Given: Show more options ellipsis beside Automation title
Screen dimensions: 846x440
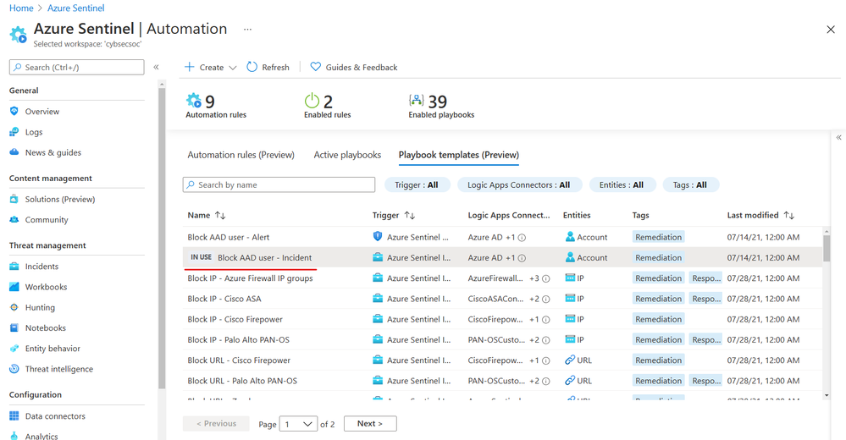Looking at the screenshot, I should coord(247,29).
